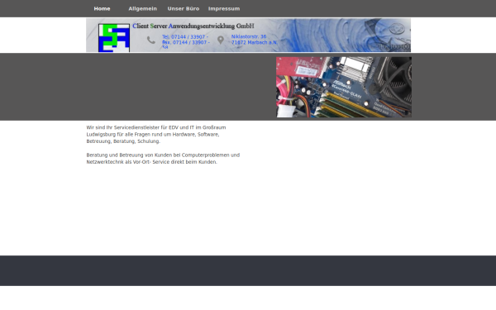This screenshot has height=310, width=496.
Task: Open the Allgemein navigation item
Action: pyautogui.click(x=143, y=8)
